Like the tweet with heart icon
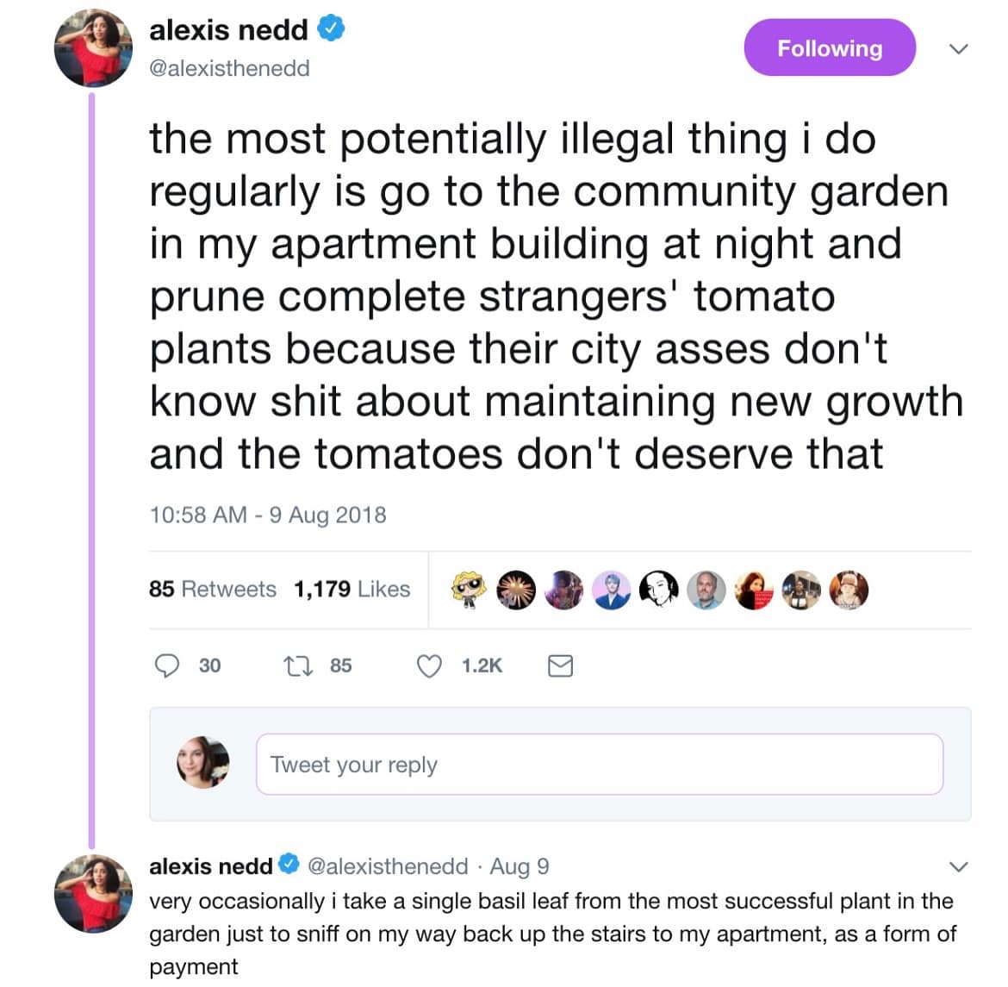Image resolution: width=1008 pixels, height=987 pixels. pos(429,665)
